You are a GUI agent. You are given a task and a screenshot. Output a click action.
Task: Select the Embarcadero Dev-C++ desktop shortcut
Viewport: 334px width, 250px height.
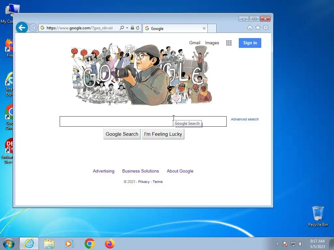(7, 151)
